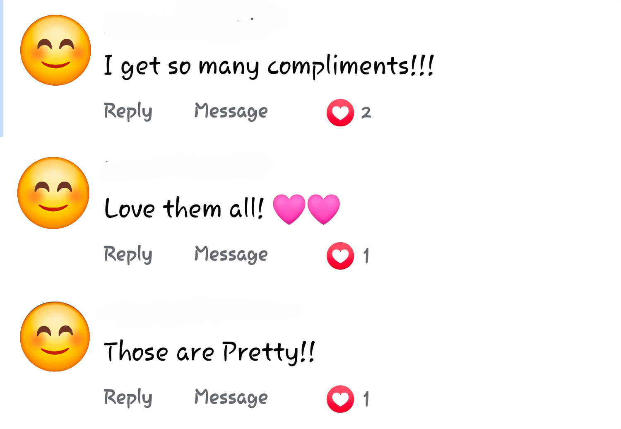View reaction count 1 on third comment
The width and height of the screenshot is (621, 429).
coord(366,399)
